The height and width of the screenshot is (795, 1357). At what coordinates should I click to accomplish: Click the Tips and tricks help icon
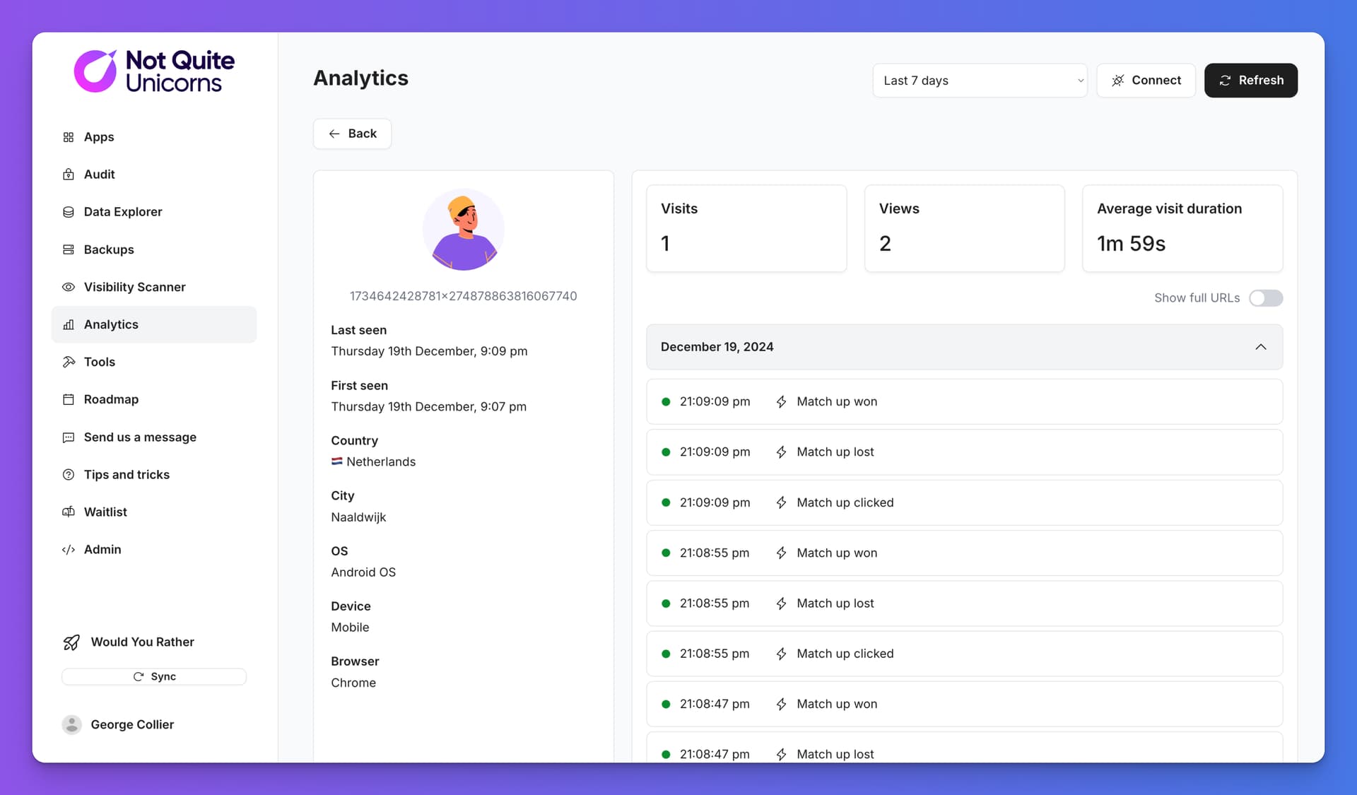pyautogui.click(x=69, y=475)
